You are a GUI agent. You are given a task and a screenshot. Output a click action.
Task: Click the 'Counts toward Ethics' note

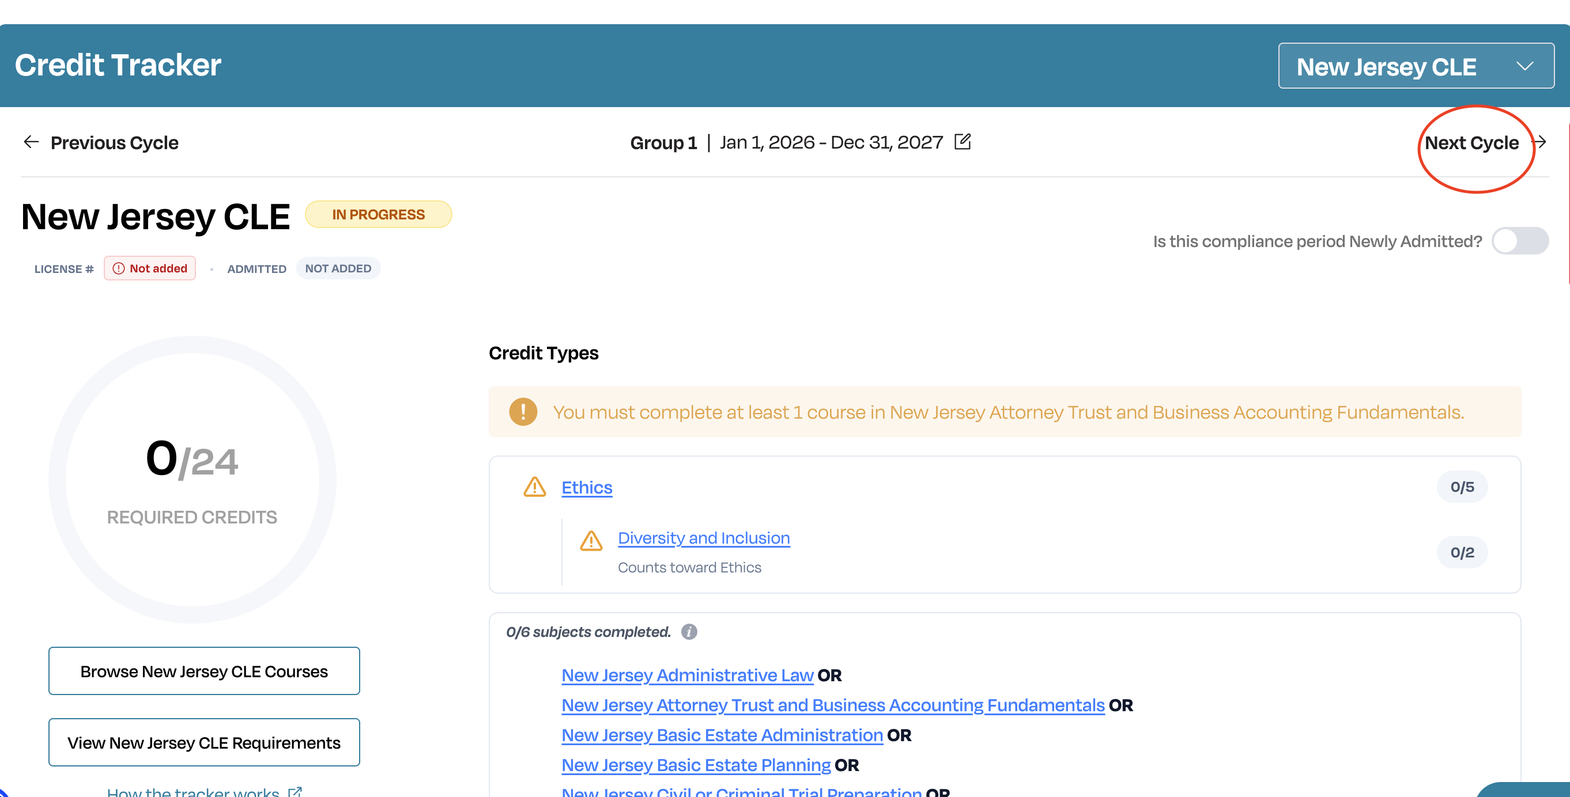pos(689,567)
